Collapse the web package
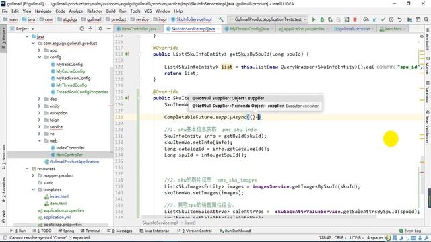The width and height of the screenshot is (431, 242). tap(39, 140)
